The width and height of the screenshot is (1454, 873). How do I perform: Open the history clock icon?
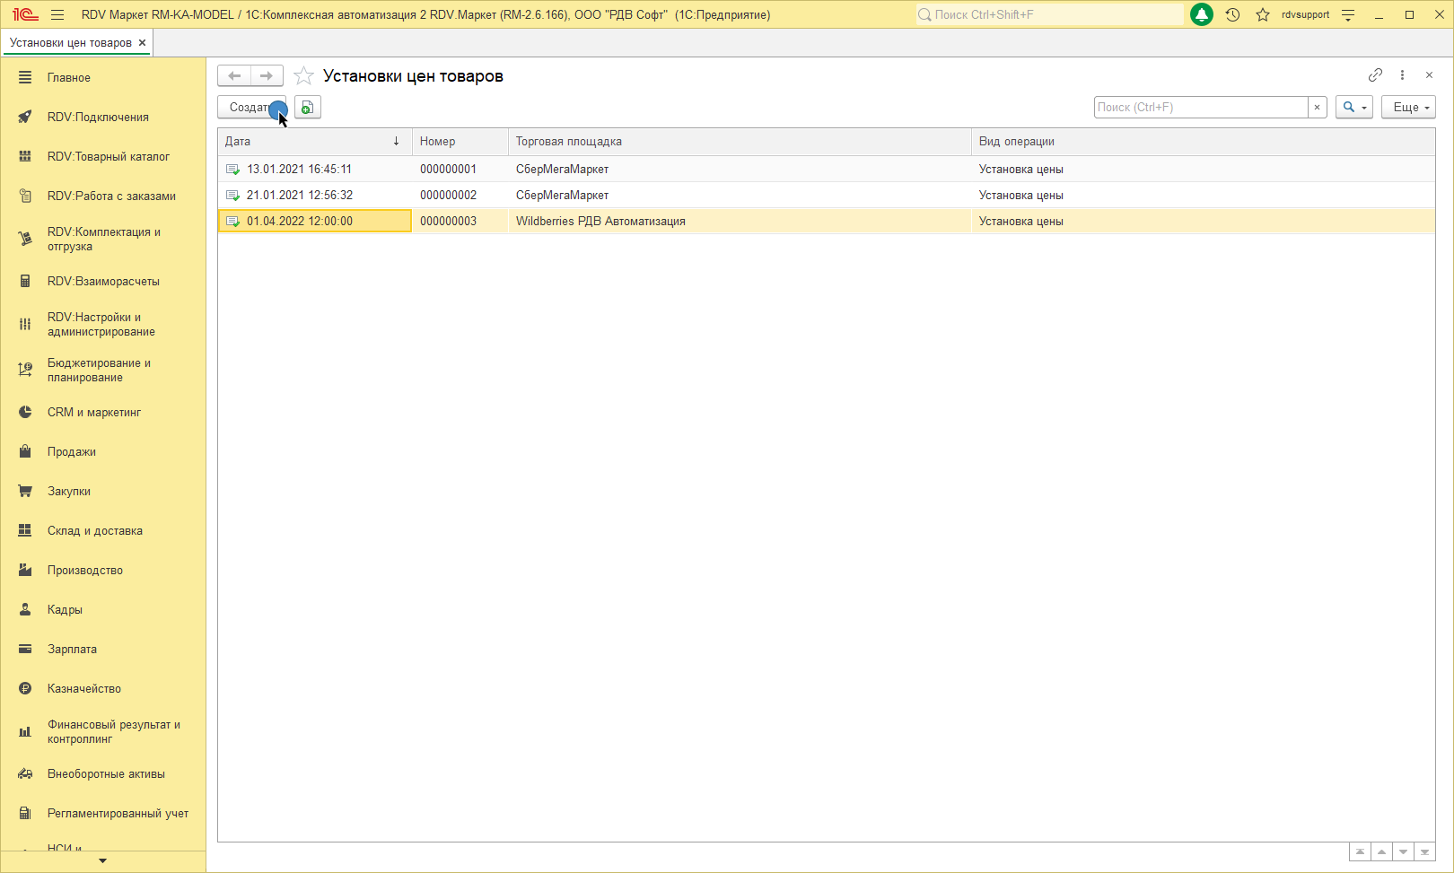[1232, 14]
